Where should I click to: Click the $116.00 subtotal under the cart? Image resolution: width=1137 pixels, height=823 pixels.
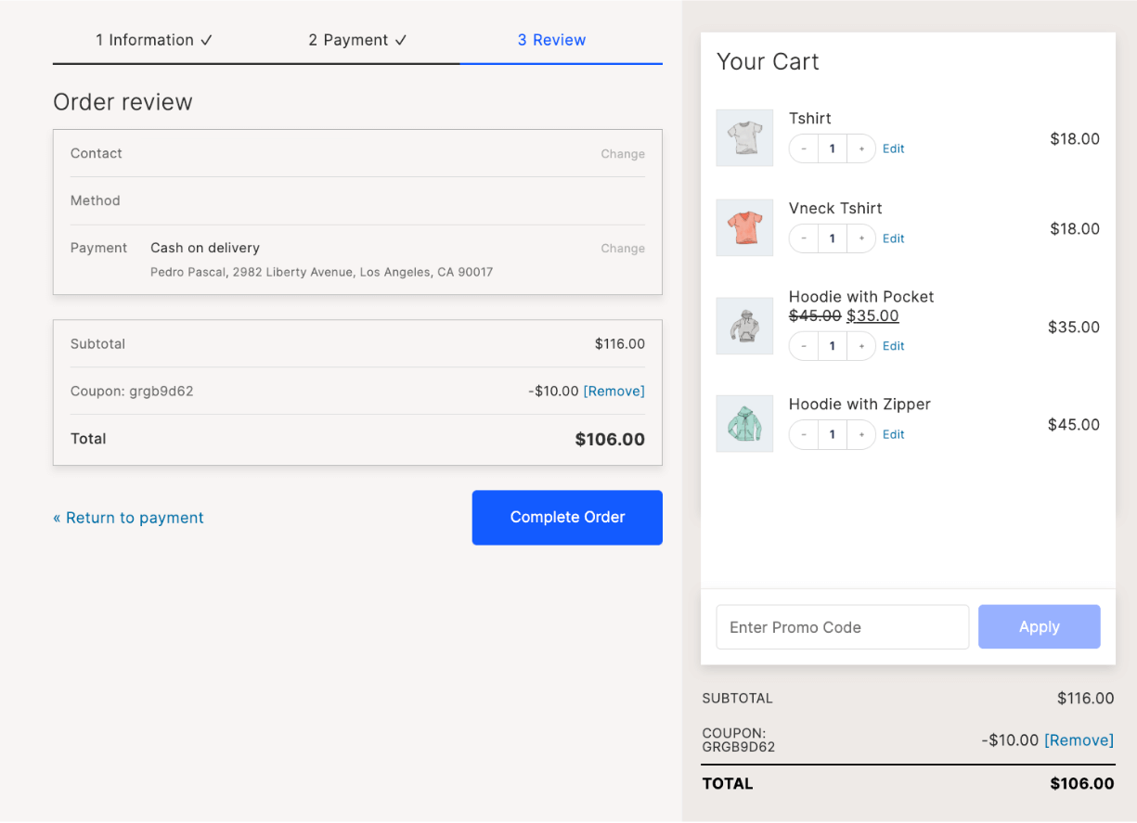(x=1086, y=699)
